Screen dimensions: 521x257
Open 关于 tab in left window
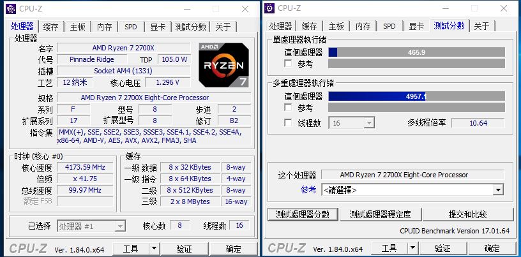point(223,27)
